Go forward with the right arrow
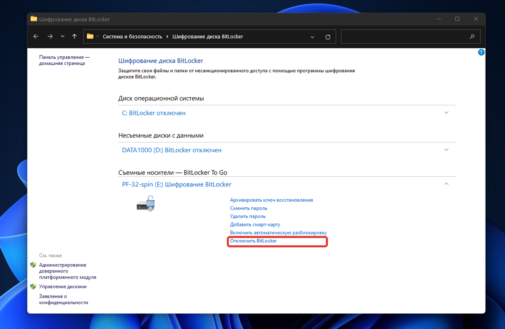Viewport: 505px width, 329px height. click(50, 37)
